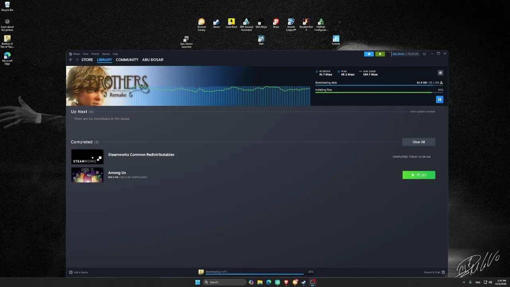Image resolution: width=510 pixels, height=287 pixels.
Task: Open File Explorer from taskbar
Action: pyautogui.click(x=260, y=282)
